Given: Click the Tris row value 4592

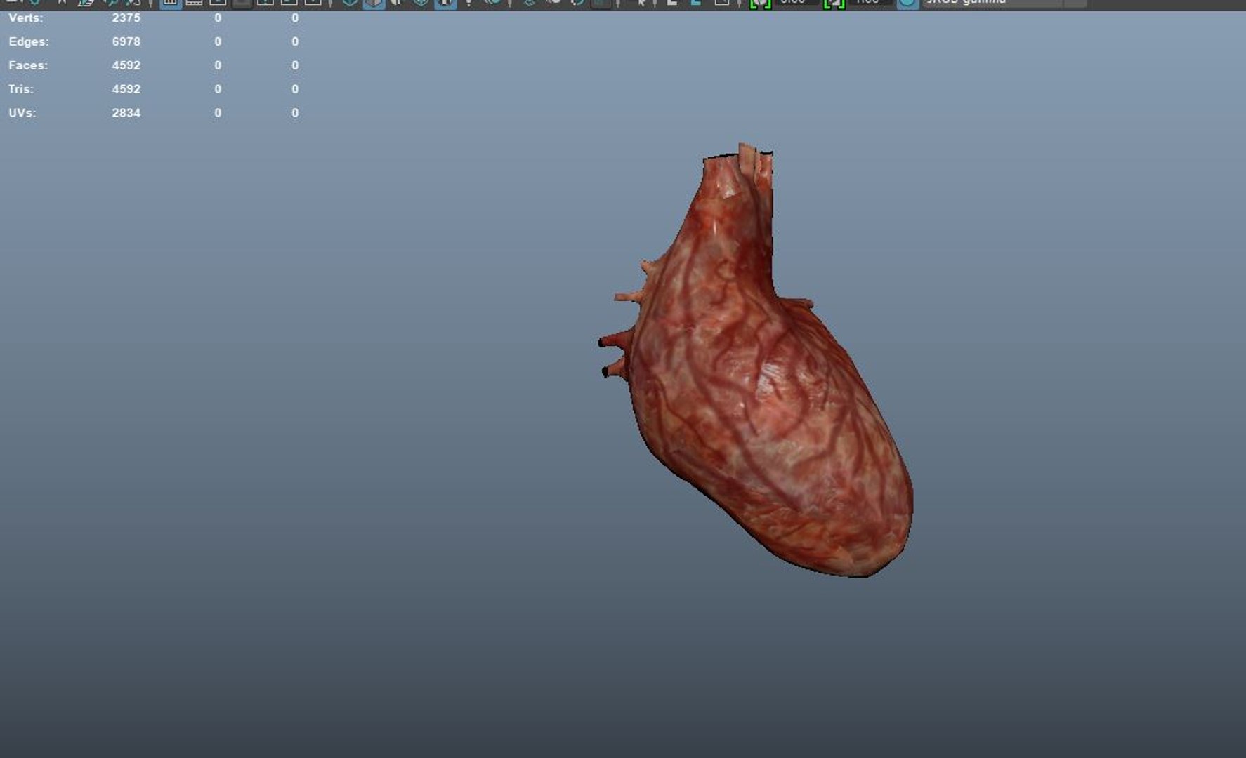Looking at the screenshot, I should [126, 89].
